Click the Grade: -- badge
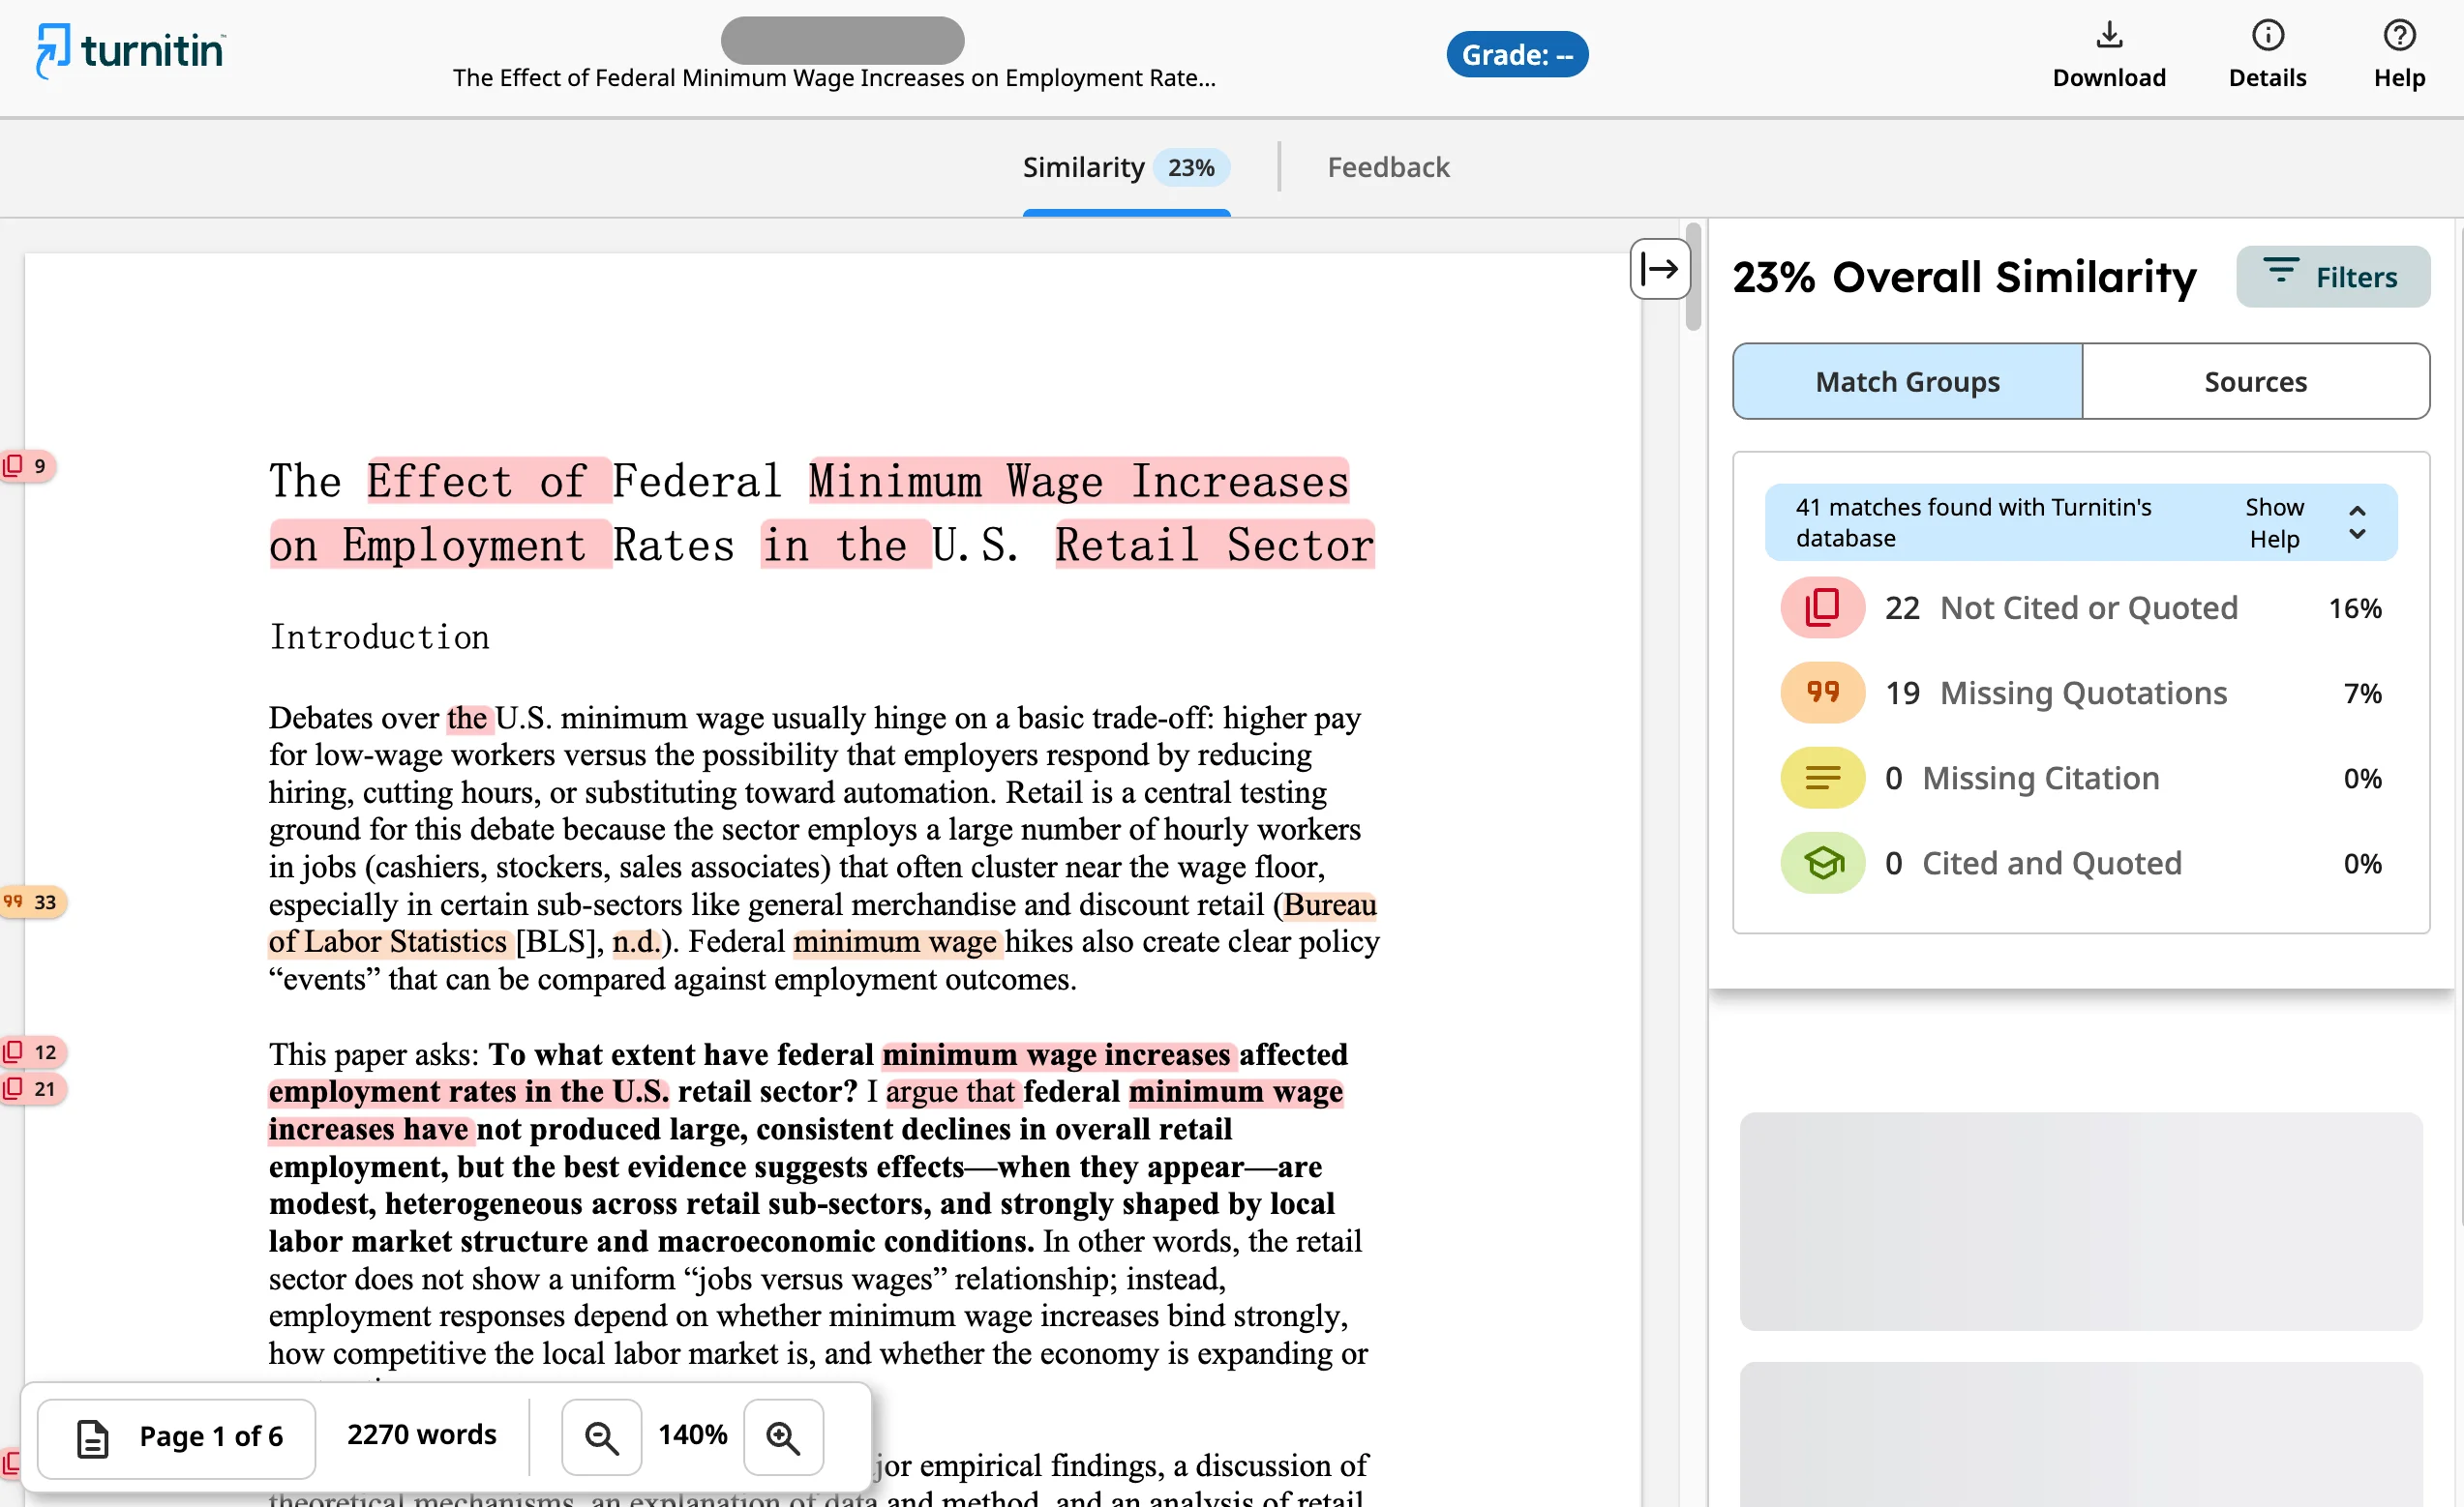This screenshot has height=1507, width=2464. [x=1517, y=55]
